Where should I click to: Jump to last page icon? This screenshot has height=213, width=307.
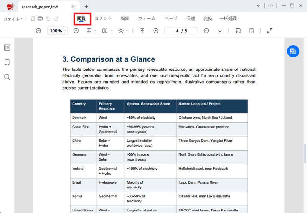point(220,31)
